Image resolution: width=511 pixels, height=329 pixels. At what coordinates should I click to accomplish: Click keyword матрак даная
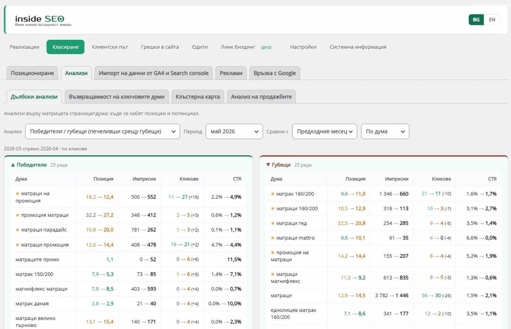coord(32,304)
